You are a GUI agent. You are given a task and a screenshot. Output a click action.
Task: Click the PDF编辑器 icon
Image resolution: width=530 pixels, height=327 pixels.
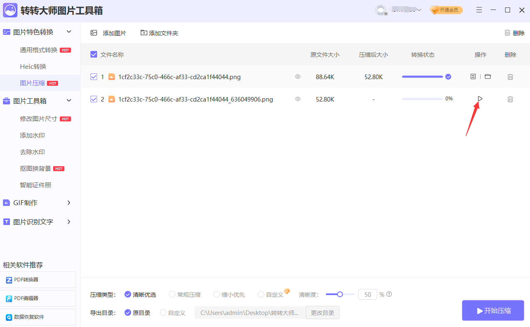coord(9,298)
